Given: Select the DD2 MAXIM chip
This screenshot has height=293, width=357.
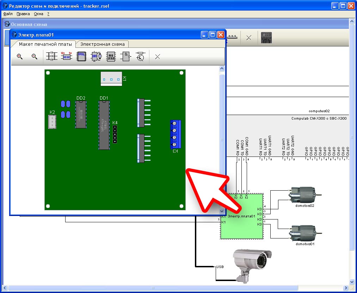Looking at the screenshot, I should (x=81, y=115).
